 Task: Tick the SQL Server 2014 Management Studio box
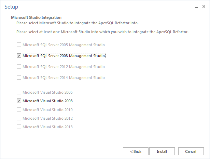[x=19, y=78]
